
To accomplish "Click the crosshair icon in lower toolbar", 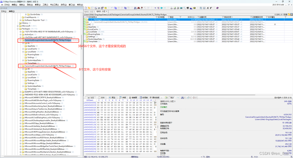I will pos(195,98).
